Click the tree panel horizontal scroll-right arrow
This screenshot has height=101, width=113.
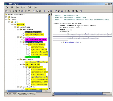pos(47,91)
